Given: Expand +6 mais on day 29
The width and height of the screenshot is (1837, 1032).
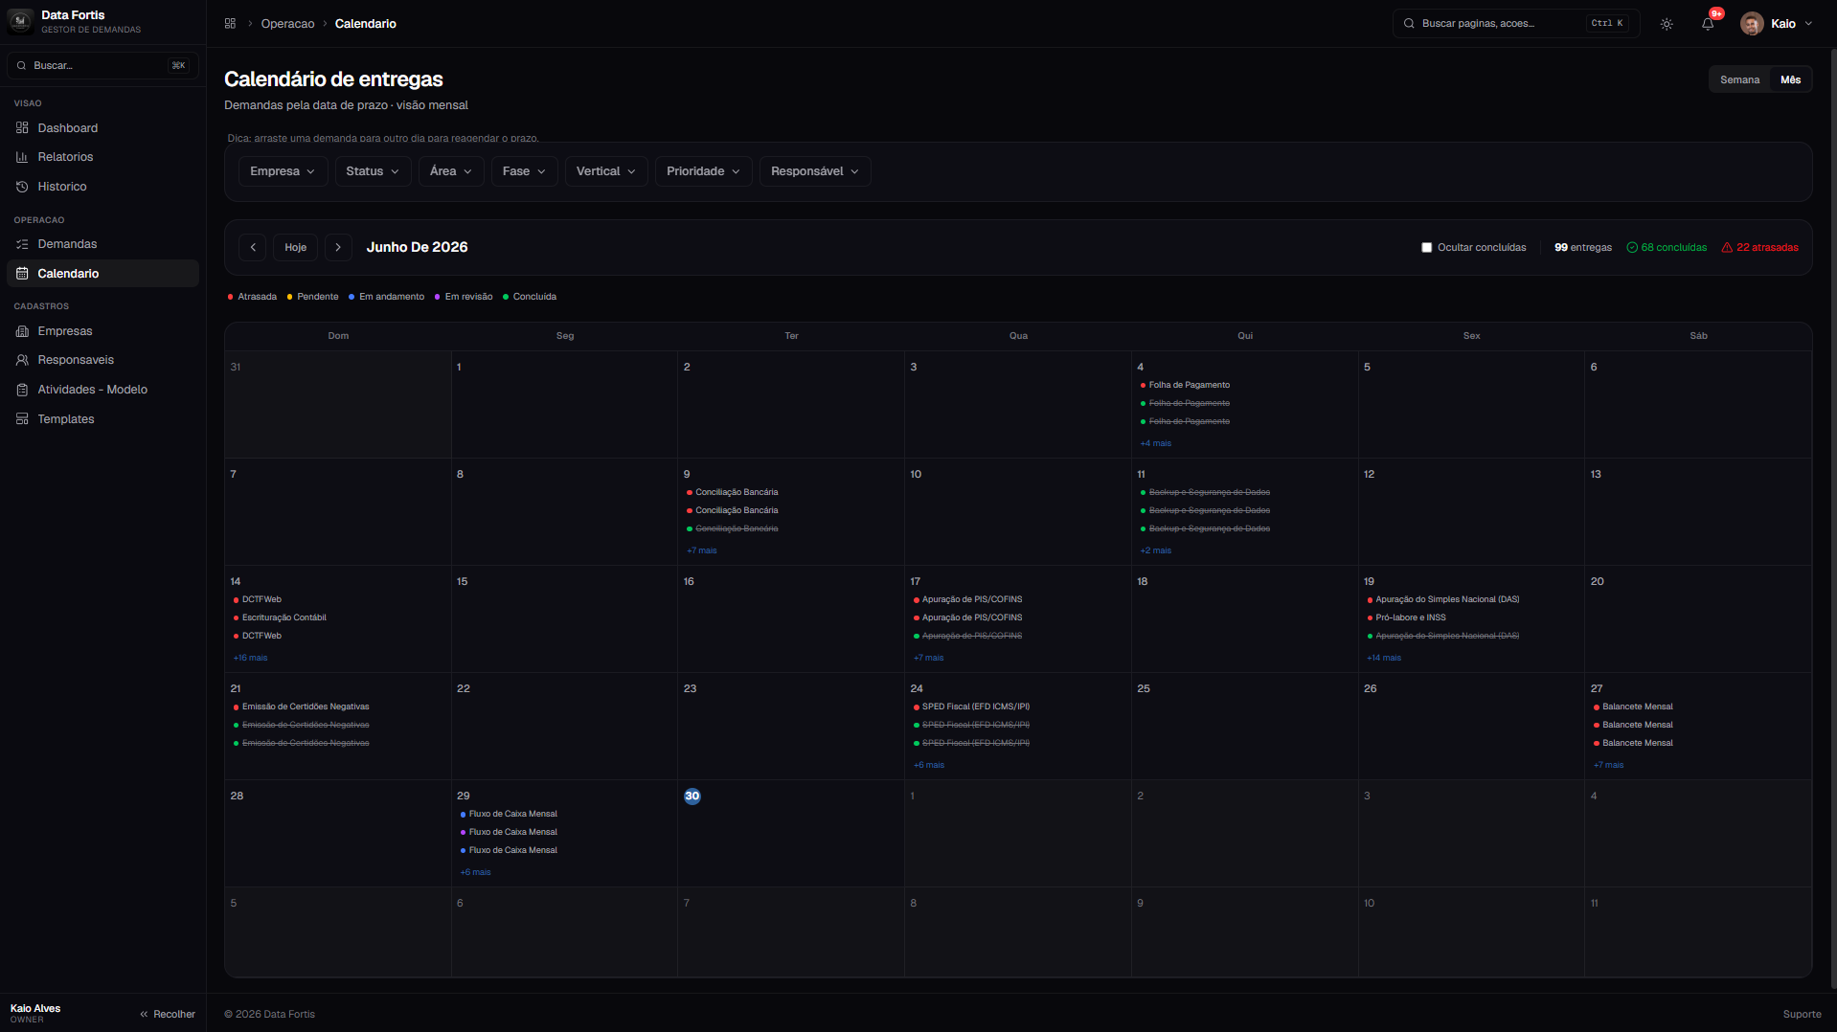Looking at the screenshot, I should tap(475, 872).
